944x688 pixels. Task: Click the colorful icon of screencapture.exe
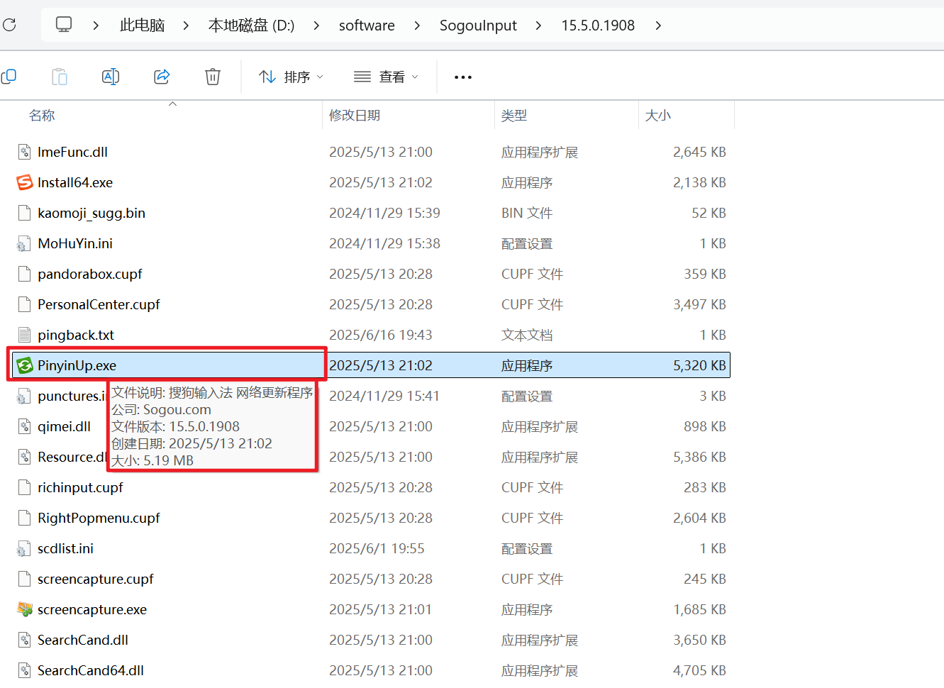point(25,609)
